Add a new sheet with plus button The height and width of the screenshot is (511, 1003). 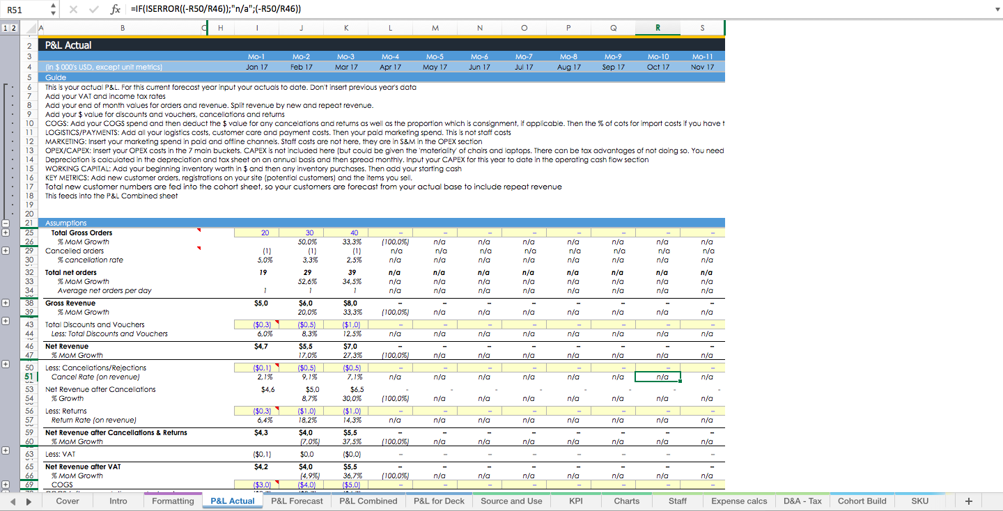coord(968,501)
